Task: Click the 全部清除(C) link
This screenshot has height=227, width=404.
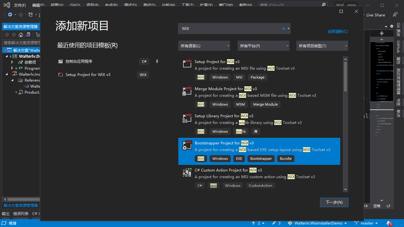Action: (337, 32)
